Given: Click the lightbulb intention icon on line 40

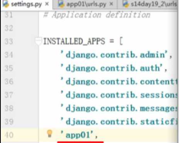Looking at the screenshot, I should (x=49, y=133).
